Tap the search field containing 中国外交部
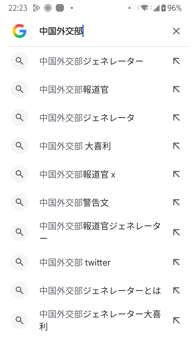The height and width of the screenshot is (342, 194). (103, 31)
